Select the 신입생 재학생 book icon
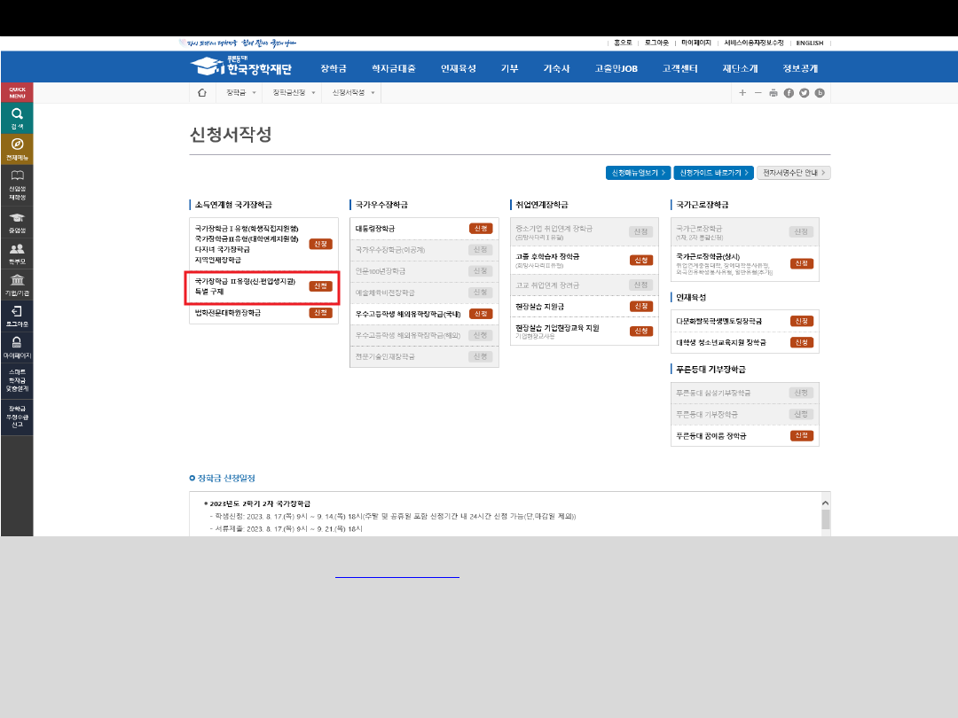This screenshot has height=718, width=958. click(17, 184)
